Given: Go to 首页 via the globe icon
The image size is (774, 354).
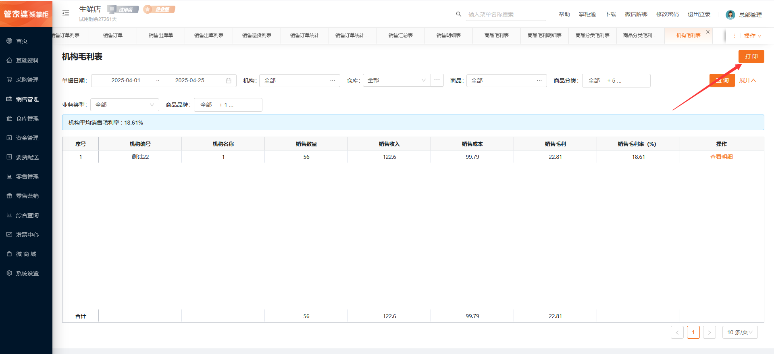Looking at the screenshot, I should (x=9, y=41).
